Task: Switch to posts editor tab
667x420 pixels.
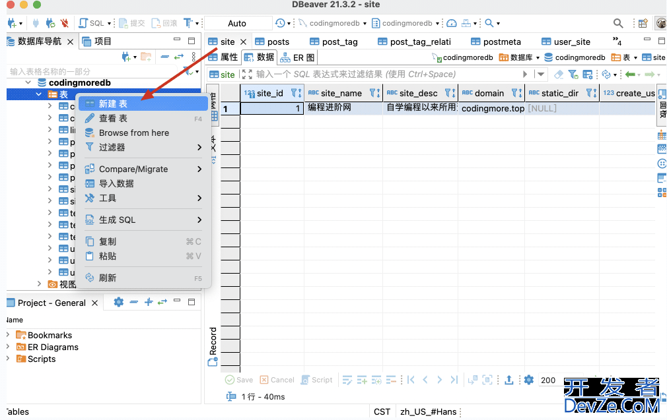Action: click(272, 42)
